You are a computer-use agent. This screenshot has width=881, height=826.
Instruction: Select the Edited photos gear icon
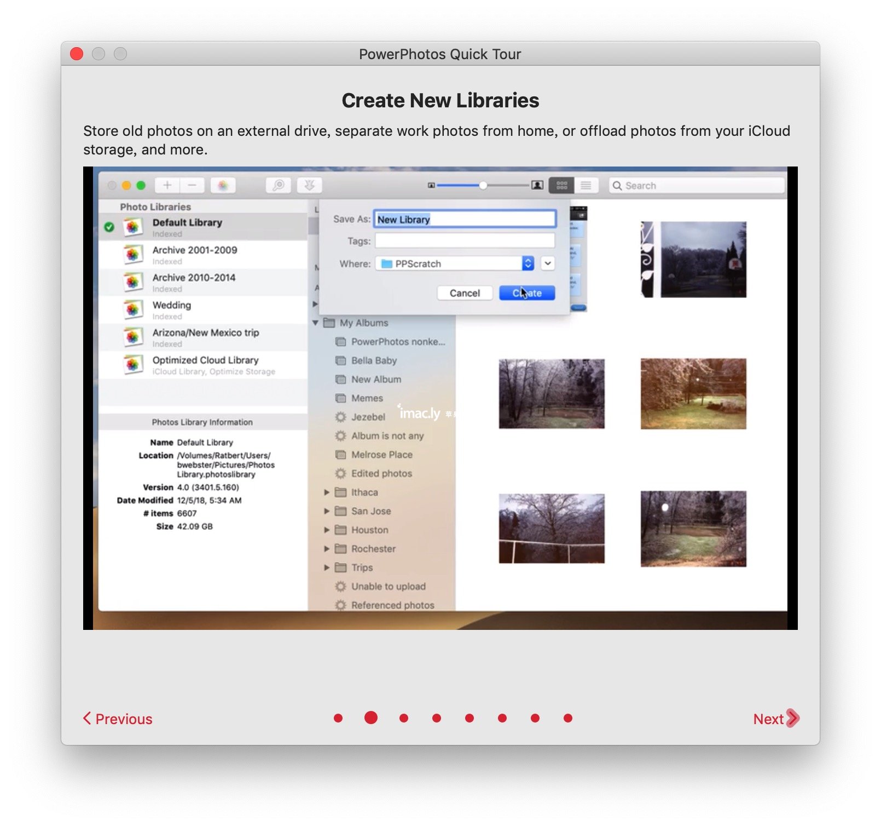tap(340, 473)
